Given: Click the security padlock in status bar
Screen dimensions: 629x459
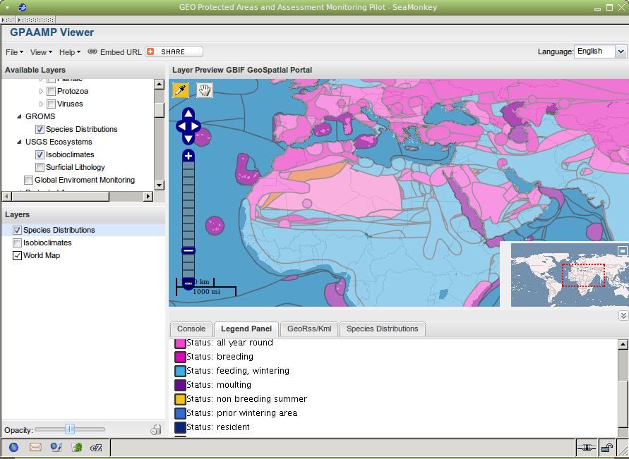Looking at the screenshot, I should click(x=607, y=448).
